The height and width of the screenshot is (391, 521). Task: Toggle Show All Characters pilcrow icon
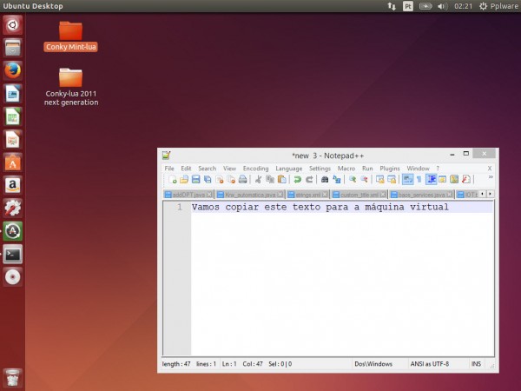[x=419, y=180]
